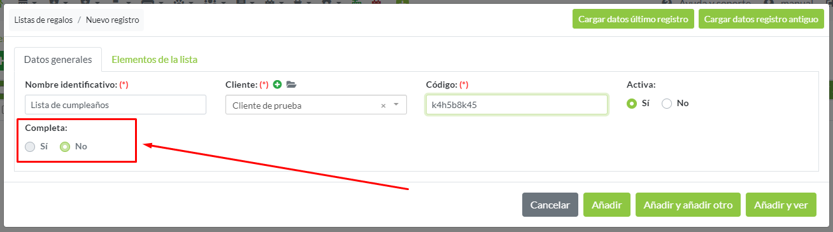This screenshot has height=232, width=833.
Task: Click the Añadir y ver button
Action: coord(781,205)
